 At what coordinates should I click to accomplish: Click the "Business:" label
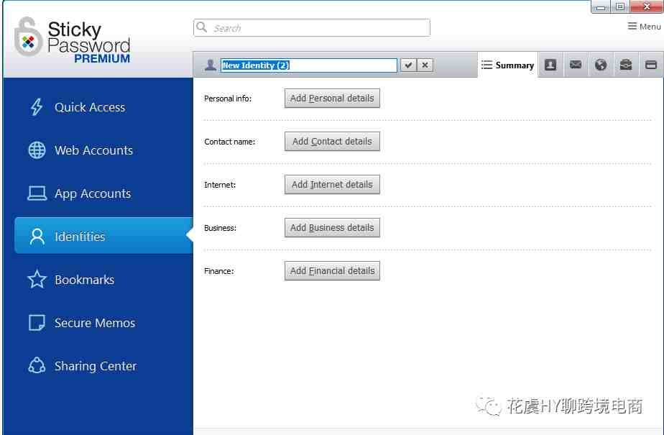[x=220, y=229]
